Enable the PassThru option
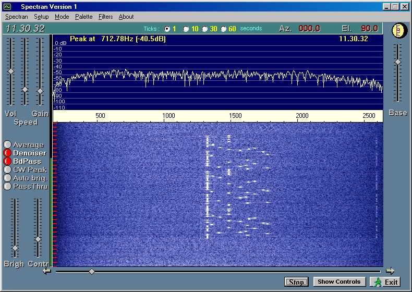 [7, 186]
